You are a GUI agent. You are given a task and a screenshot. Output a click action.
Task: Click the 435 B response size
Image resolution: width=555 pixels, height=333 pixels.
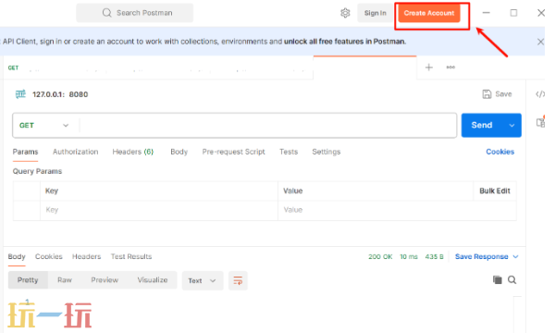(435, 256)
